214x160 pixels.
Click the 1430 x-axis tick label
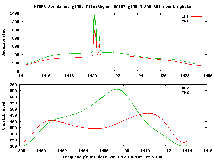coord(208,76)
